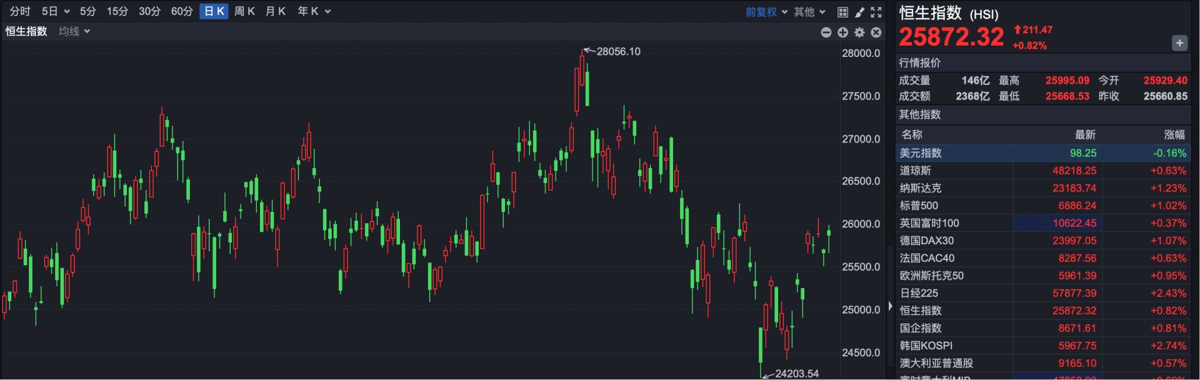1200x380 pixels.
Task: Close the indicator with X icon
Action: [x=876, y=32]
